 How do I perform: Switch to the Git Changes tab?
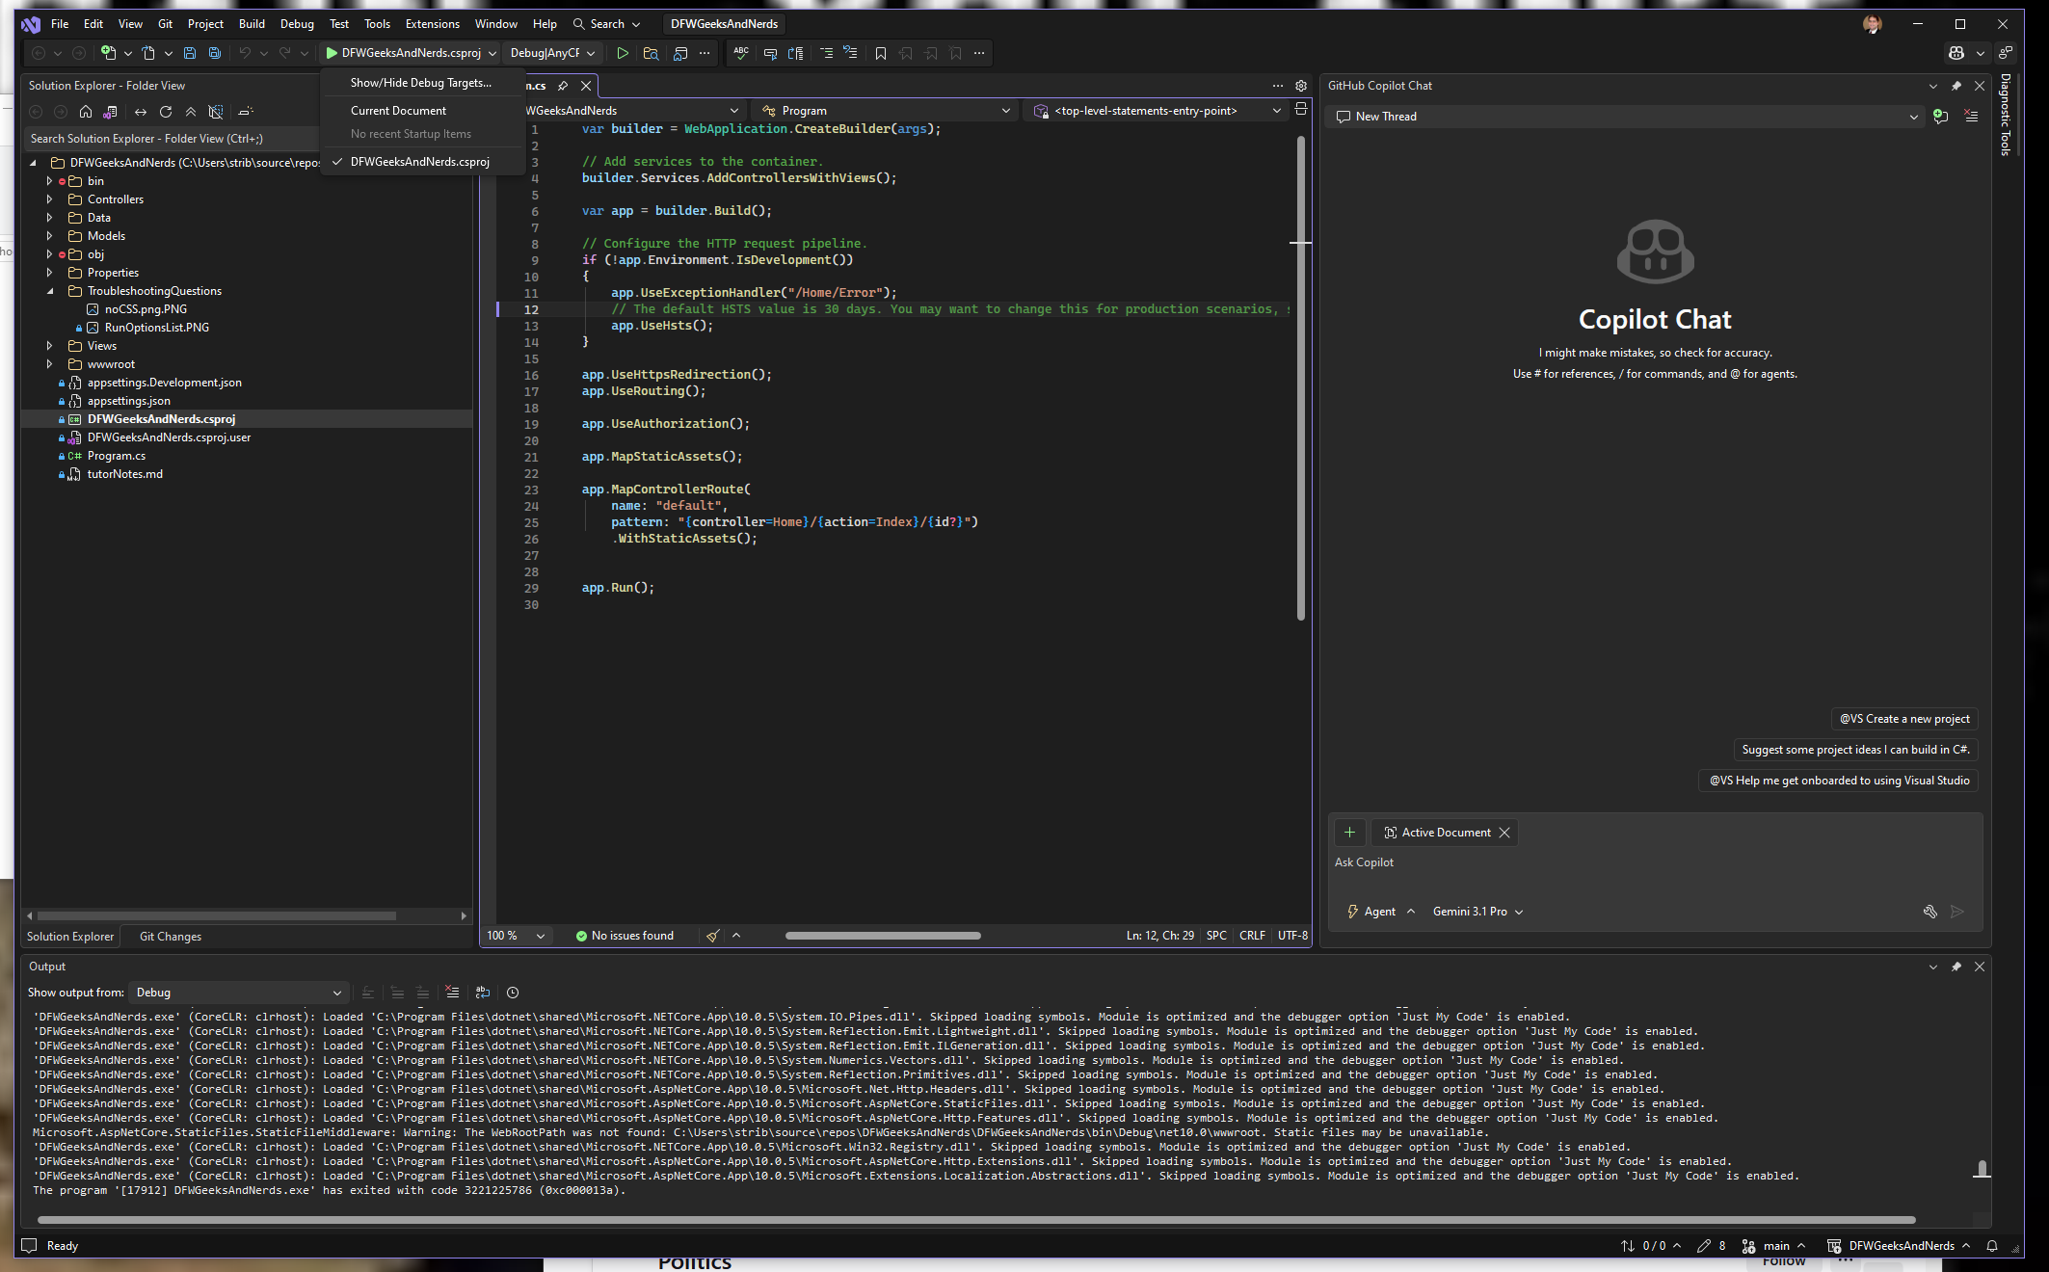pos(171,937)
